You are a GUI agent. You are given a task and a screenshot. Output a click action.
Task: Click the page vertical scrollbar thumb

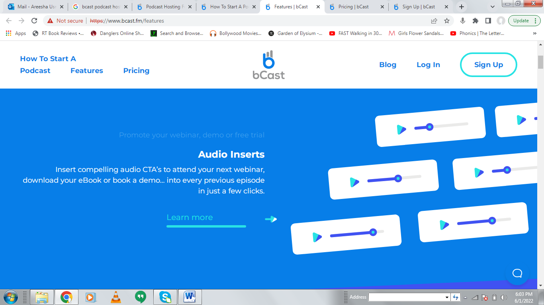[x=540, y=62]
